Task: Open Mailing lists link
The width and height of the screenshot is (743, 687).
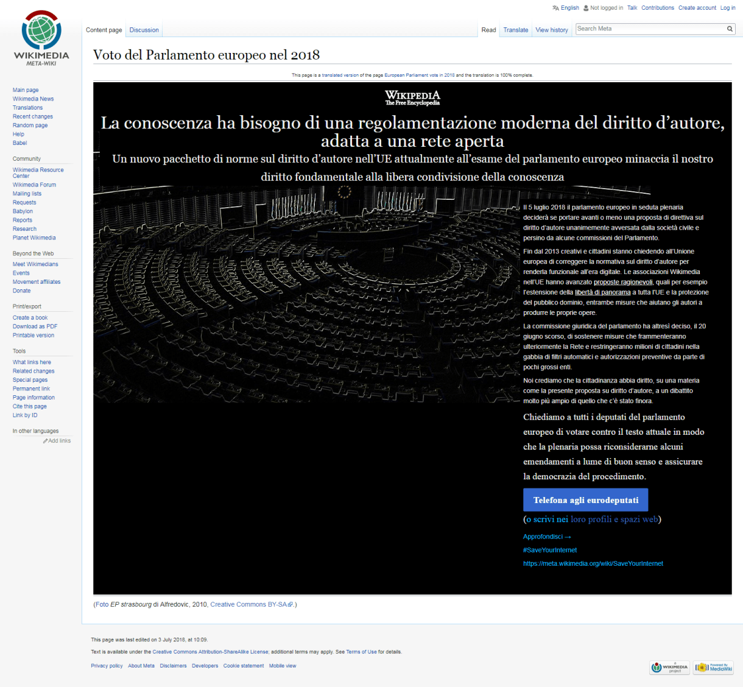Action: [x=27, y=194]
